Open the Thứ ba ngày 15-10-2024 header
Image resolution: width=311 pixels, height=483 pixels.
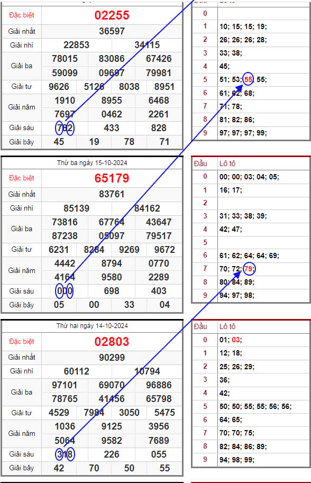(x=92, y=162)
